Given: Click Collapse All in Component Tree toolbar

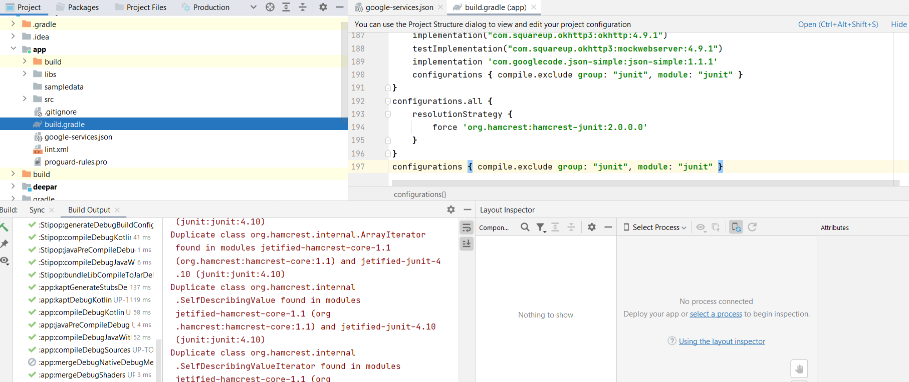Looking at the screenshot, I should click(x=571, y=227).
